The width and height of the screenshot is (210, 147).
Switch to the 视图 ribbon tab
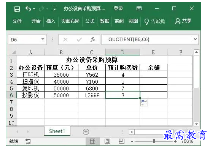(134, 21)
